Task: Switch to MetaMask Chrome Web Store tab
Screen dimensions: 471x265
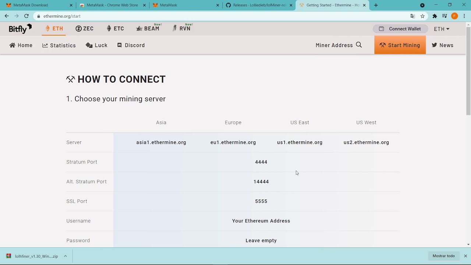Action: tap(112, 5)
